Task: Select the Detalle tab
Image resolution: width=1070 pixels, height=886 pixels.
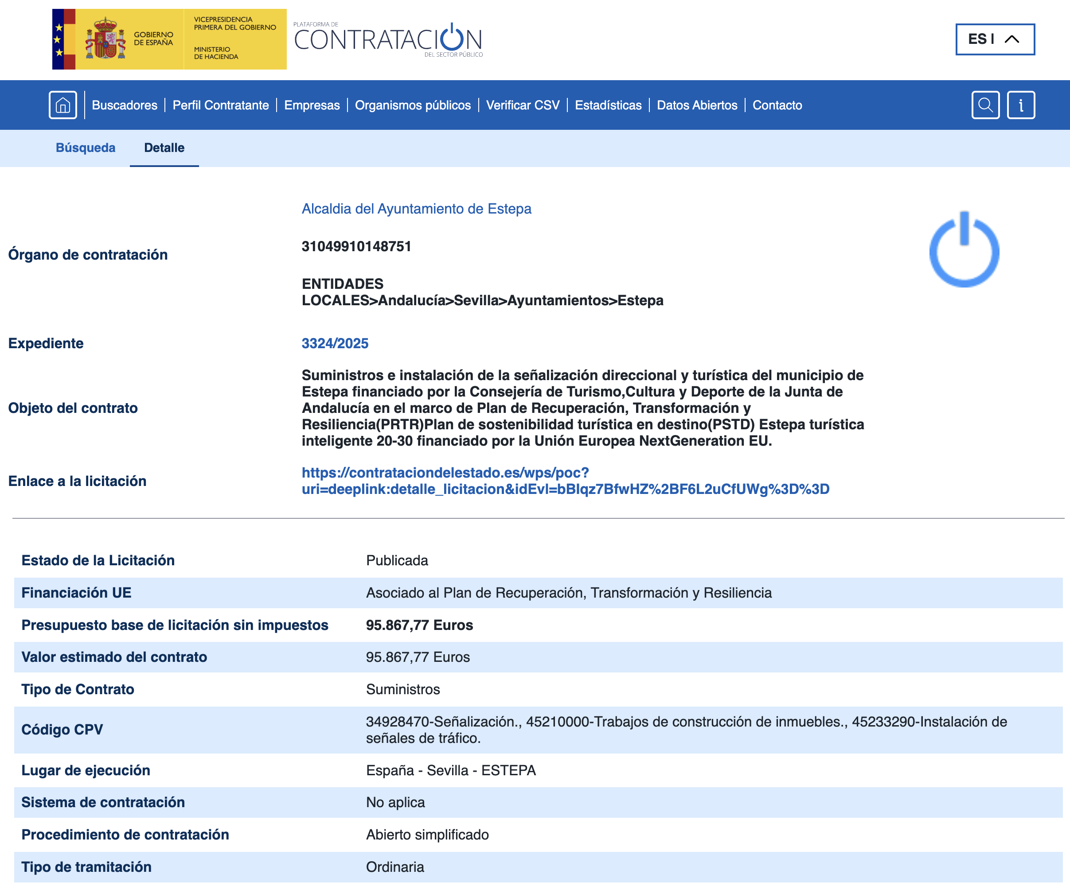Action: coord(164,148)
